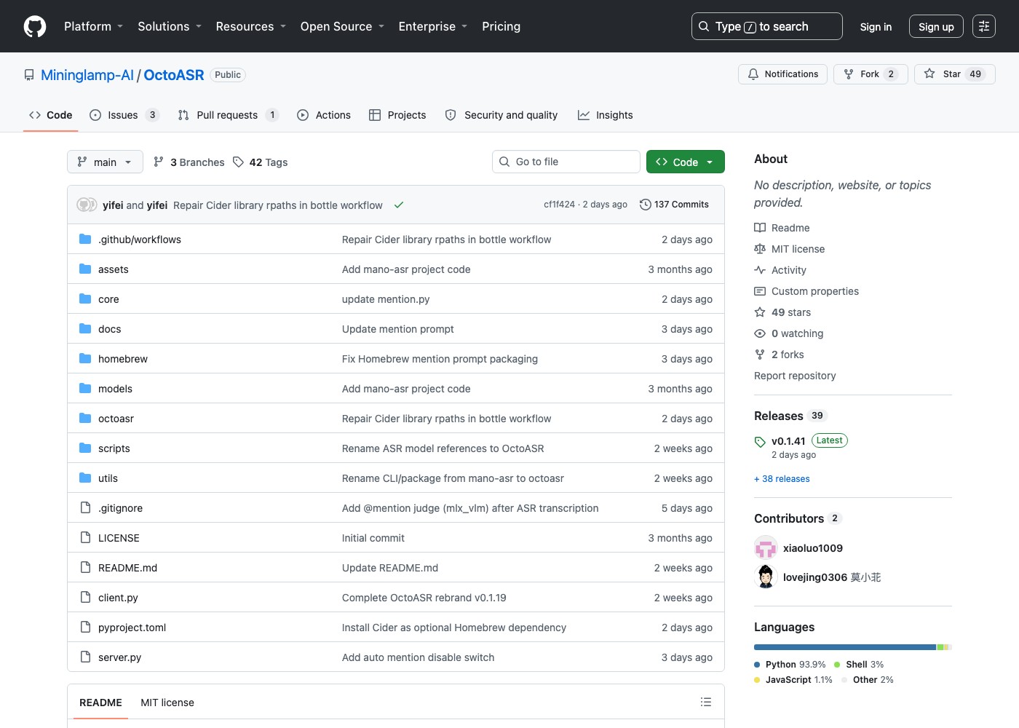Viewport: 1019px width, 728px height.
Task: Click the commit history clock icon
Action: [x=646, y=205]
